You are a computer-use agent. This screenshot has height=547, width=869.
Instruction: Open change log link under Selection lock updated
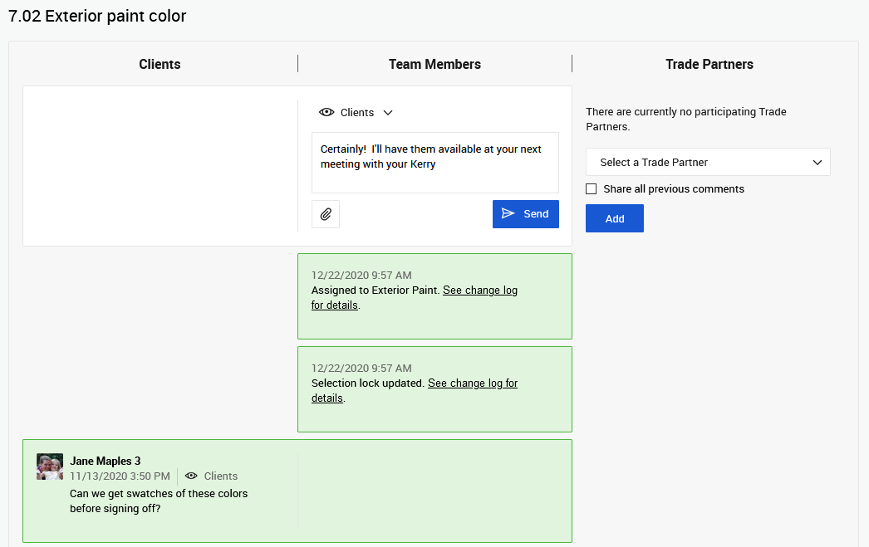[x=472, y=383]
